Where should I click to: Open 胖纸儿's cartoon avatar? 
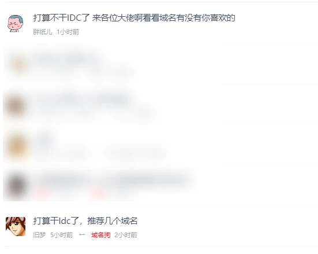pos(16,24)
